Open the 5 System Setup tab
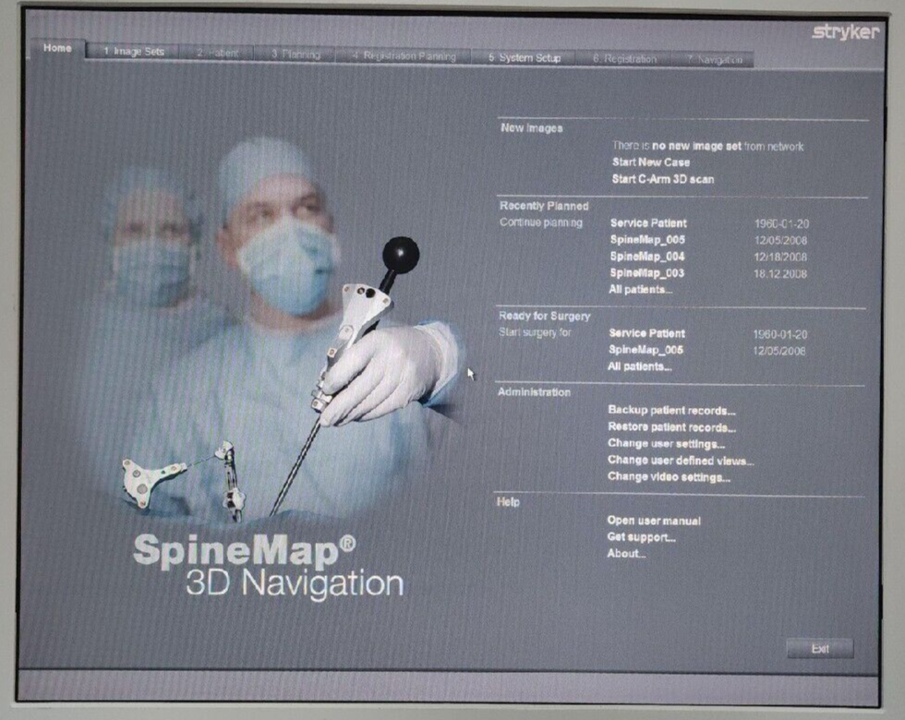Image resolution: width=905 pixels, height=720 pixels. 525,58
